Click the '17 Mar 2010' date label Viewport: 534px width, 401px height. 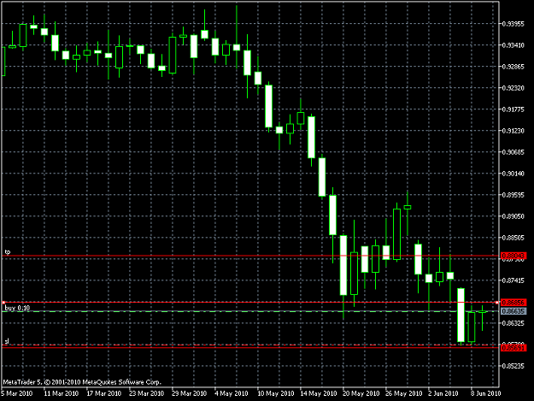point(104,393)
